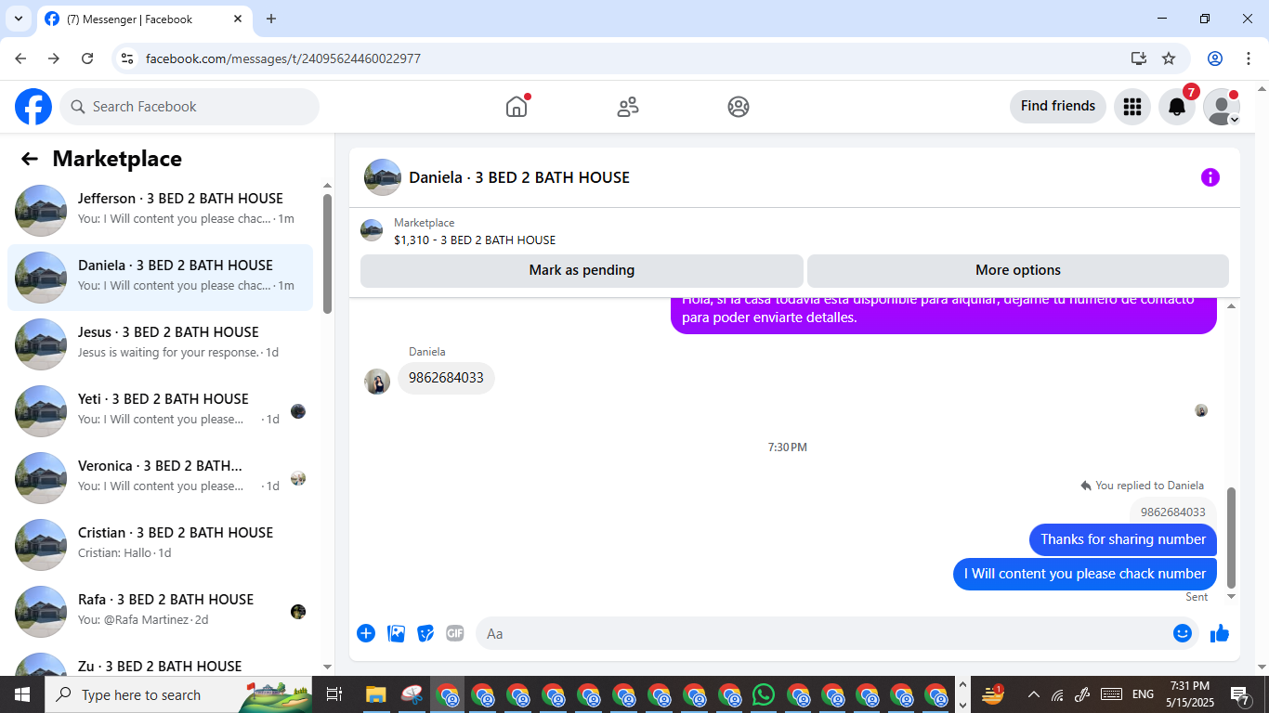Open Zu's conversation

coord(160,663)
